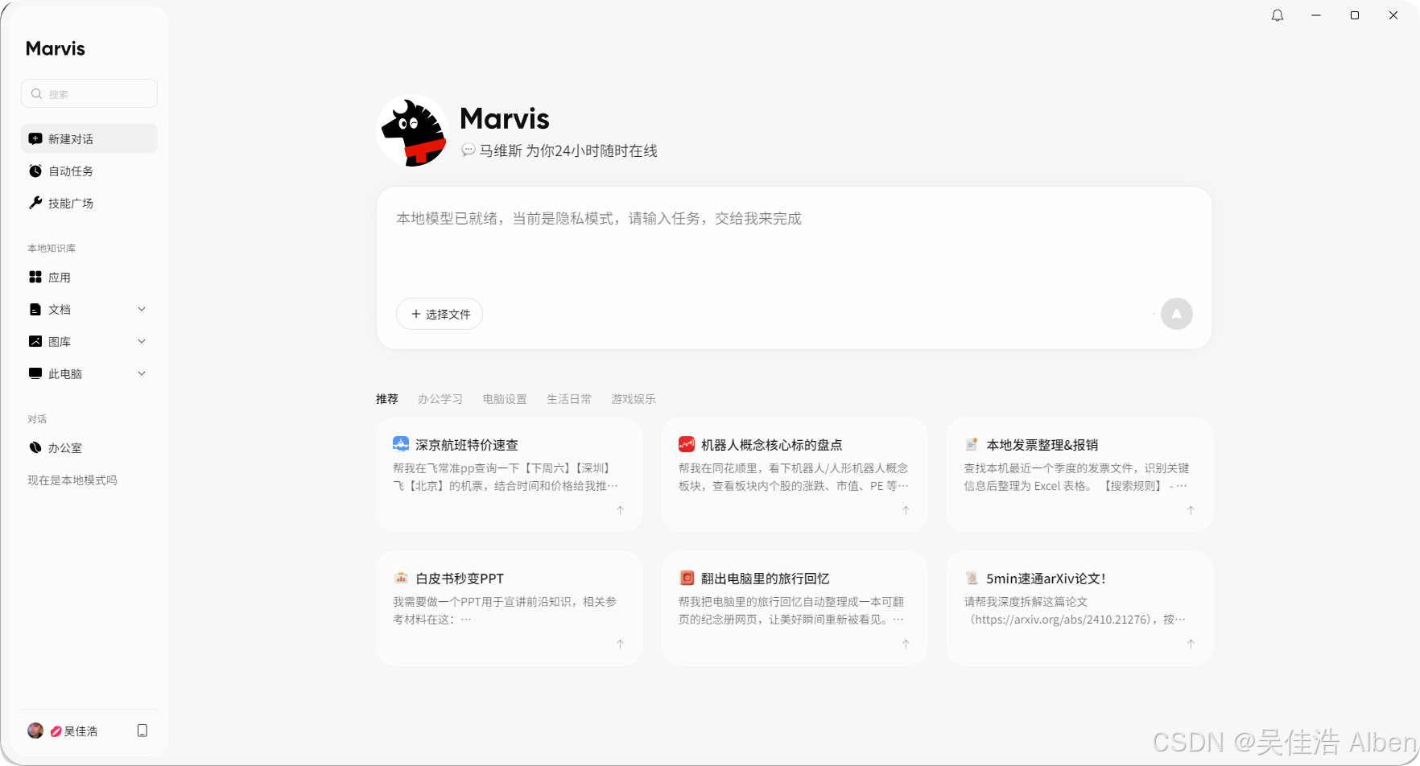The height and width of the screenshot is (766, 1420).
Task: Select the 推荐 tab
Action: (x=387, y=399)
